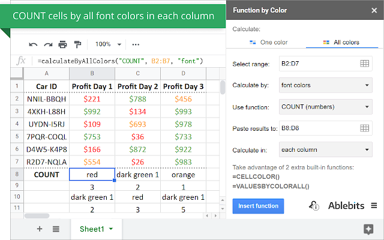384x240 pixels.
Task: Click the print icon
Action: click(x=62, y=44)
